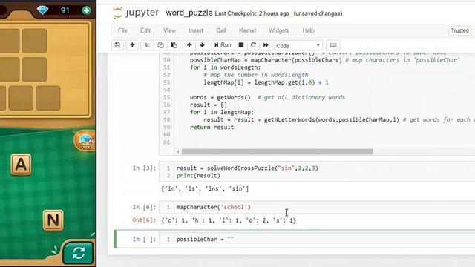This screenshot has width=475, height=267.
Task: Open the Edit menu
Action: click(x=145, y=30)
